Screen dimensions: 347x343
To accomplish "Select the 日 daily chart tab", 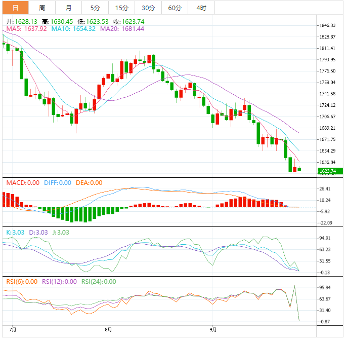I will pyautogui.click(x=16, y=8).
